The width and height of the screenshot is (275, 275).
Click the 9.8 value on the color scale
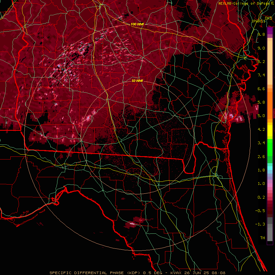tap(261, 34)
